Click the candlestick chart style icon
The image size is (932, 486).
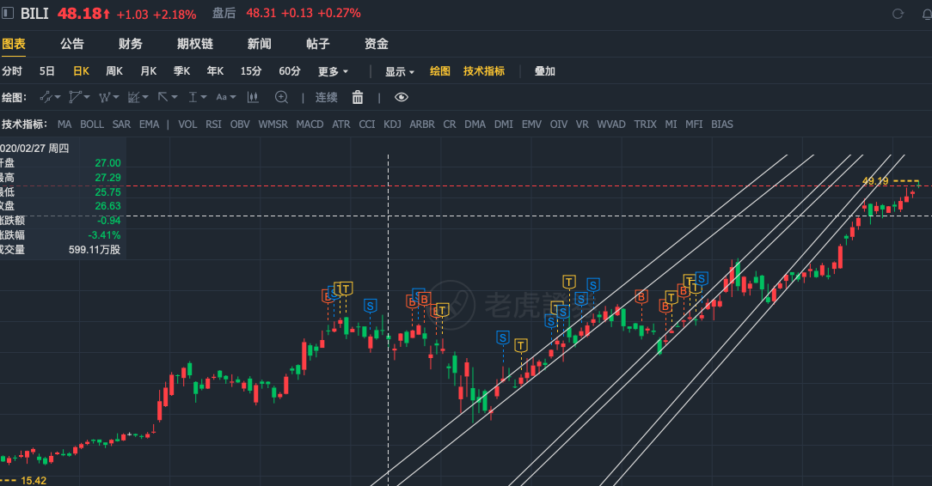[253, 97]
